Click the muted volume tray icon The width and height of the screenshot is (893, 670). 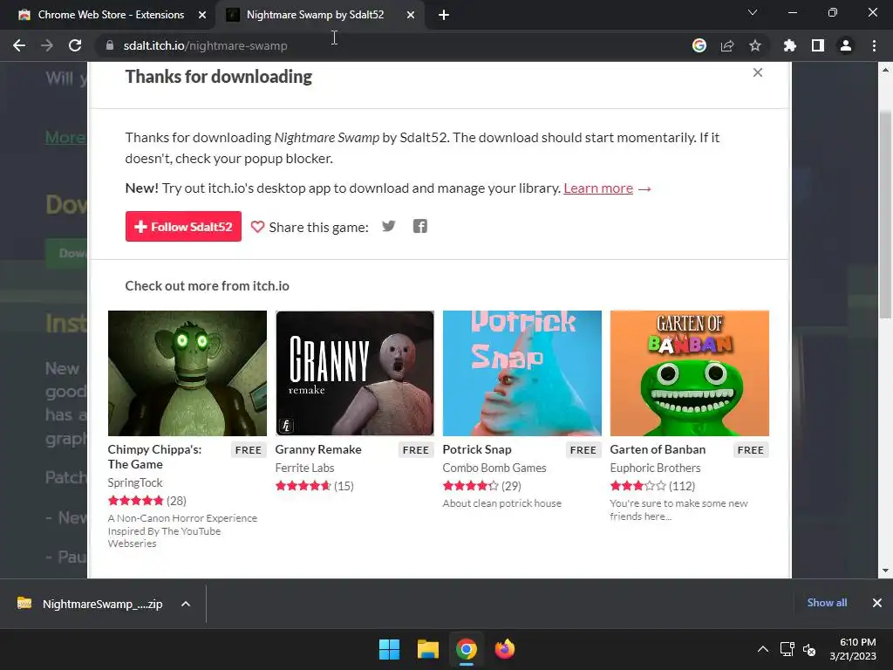[809, 649]
